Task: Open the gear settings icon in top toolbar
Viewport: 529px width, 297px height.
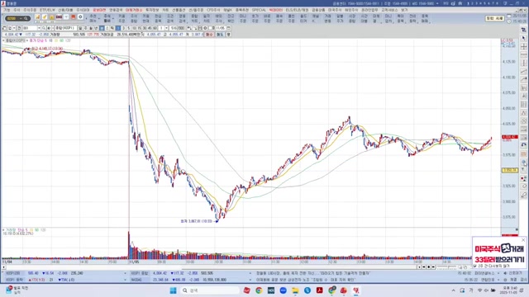Action: (81, 16)
